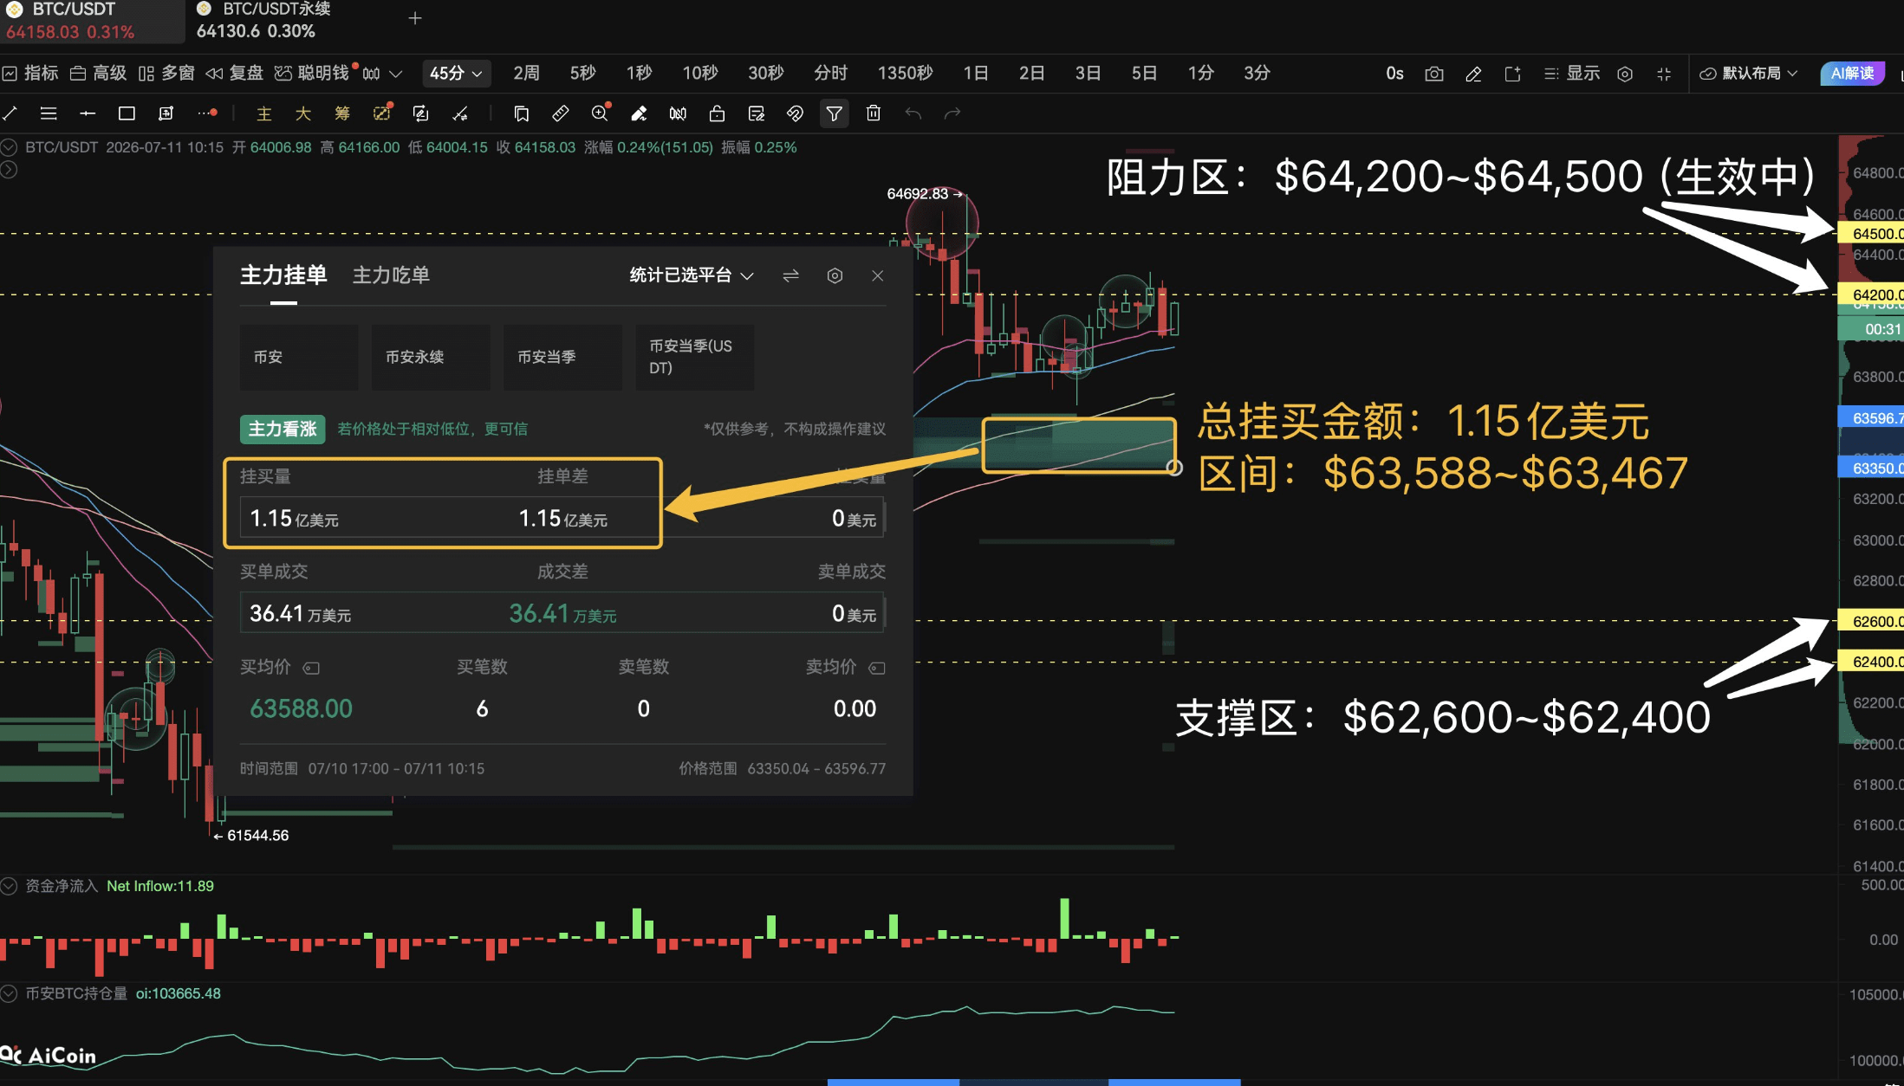
Task: Select the parallel horizontal lines tool
Action: click(49, 113)
